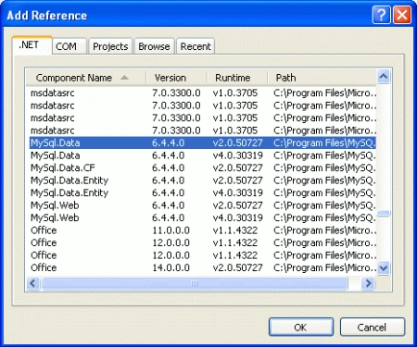Switch to the COM tab

click(69, 46)
